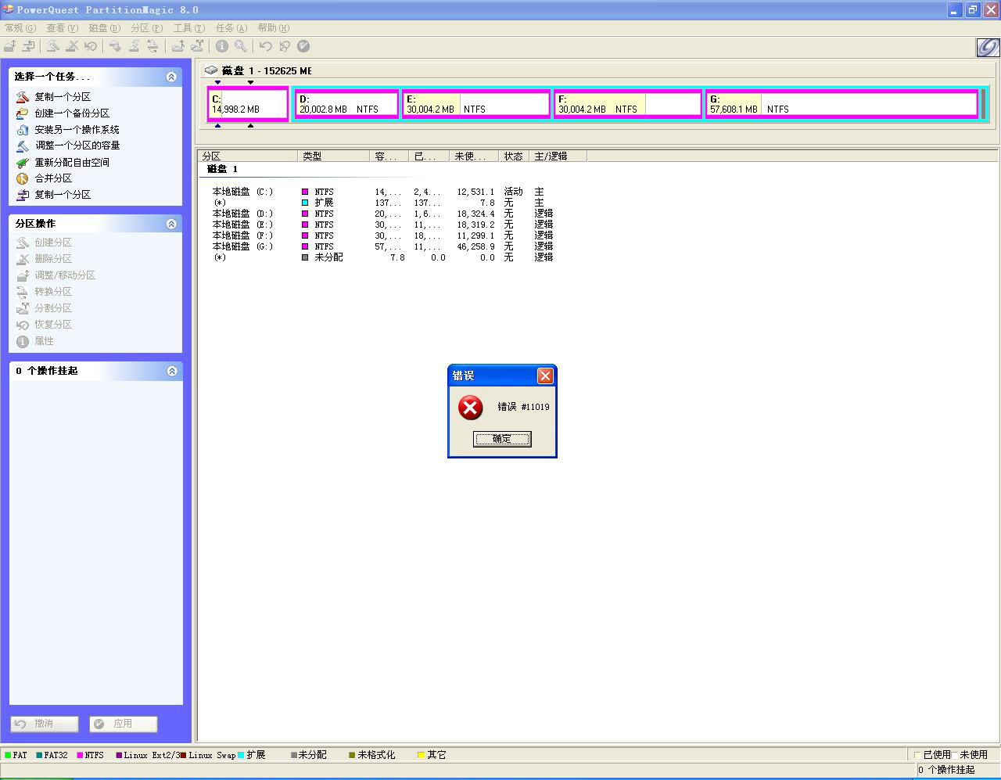
Task: Click 调整/移动分区 in the operations panel
Action: [x=65, y=275]
